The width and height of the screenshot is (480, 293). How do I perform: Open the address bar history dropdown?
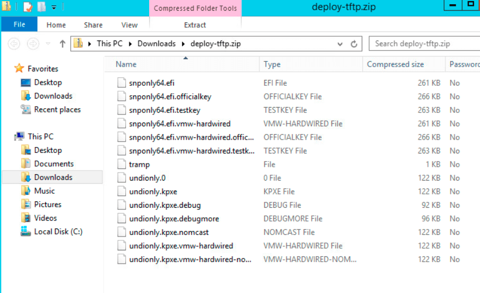coord(340,44)
